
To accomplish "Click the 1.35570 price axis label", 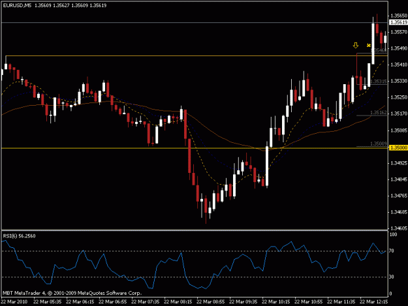I will tap(399, 32).
